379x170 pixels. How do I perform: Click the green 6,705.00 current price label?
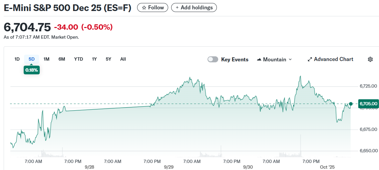pyautogui.click(x=368, y=104)
